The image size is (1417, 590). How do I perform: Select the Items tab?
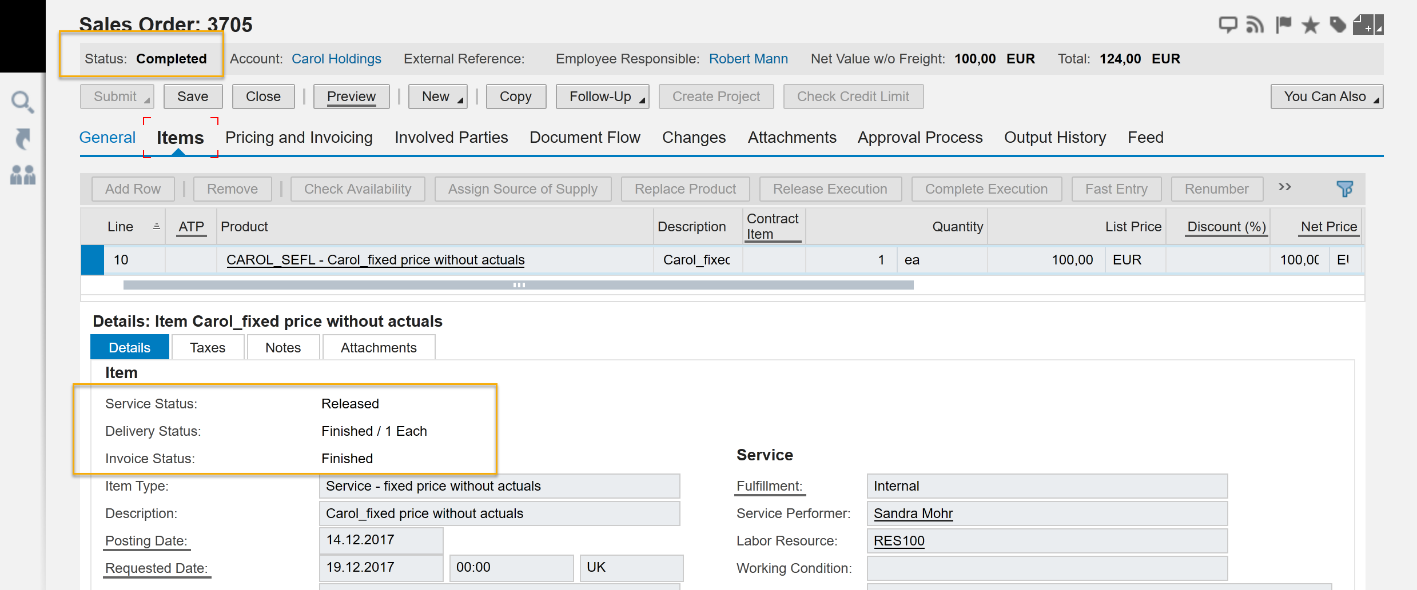point(180,138)
